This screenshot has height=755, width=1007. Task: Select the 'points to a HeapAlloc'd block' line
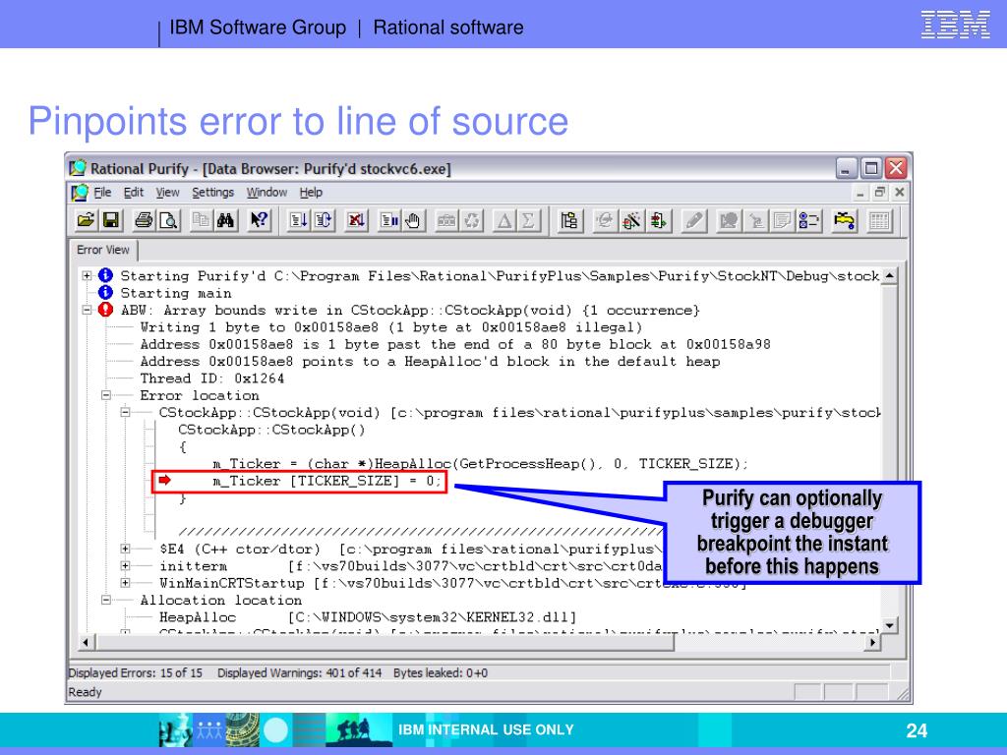(x=431, y=362)
